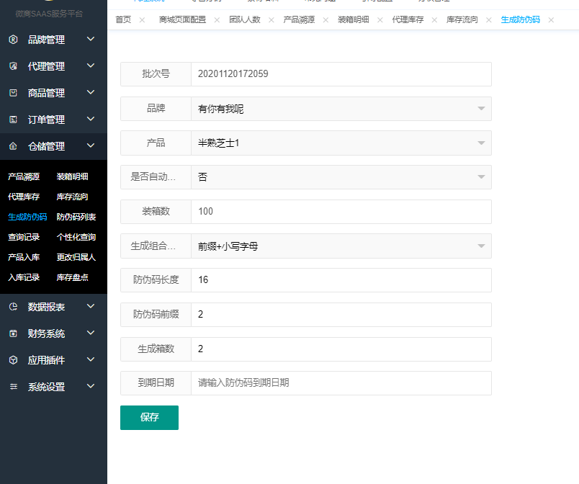Click the 系统设置 settings icon
Viewport: 579px width, 484px height.
pyautogui.click(x=13, y=387)
